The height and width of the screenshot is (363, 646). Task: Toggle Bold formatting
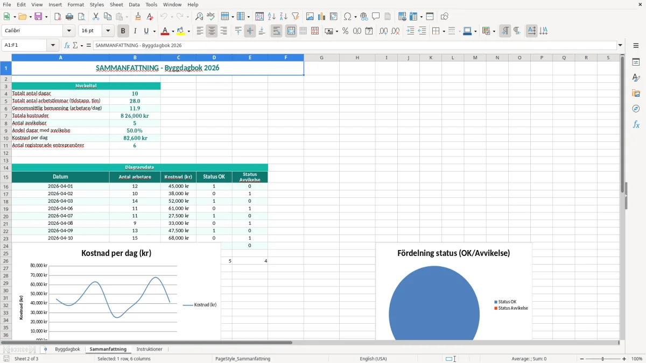tap(123, 31)
